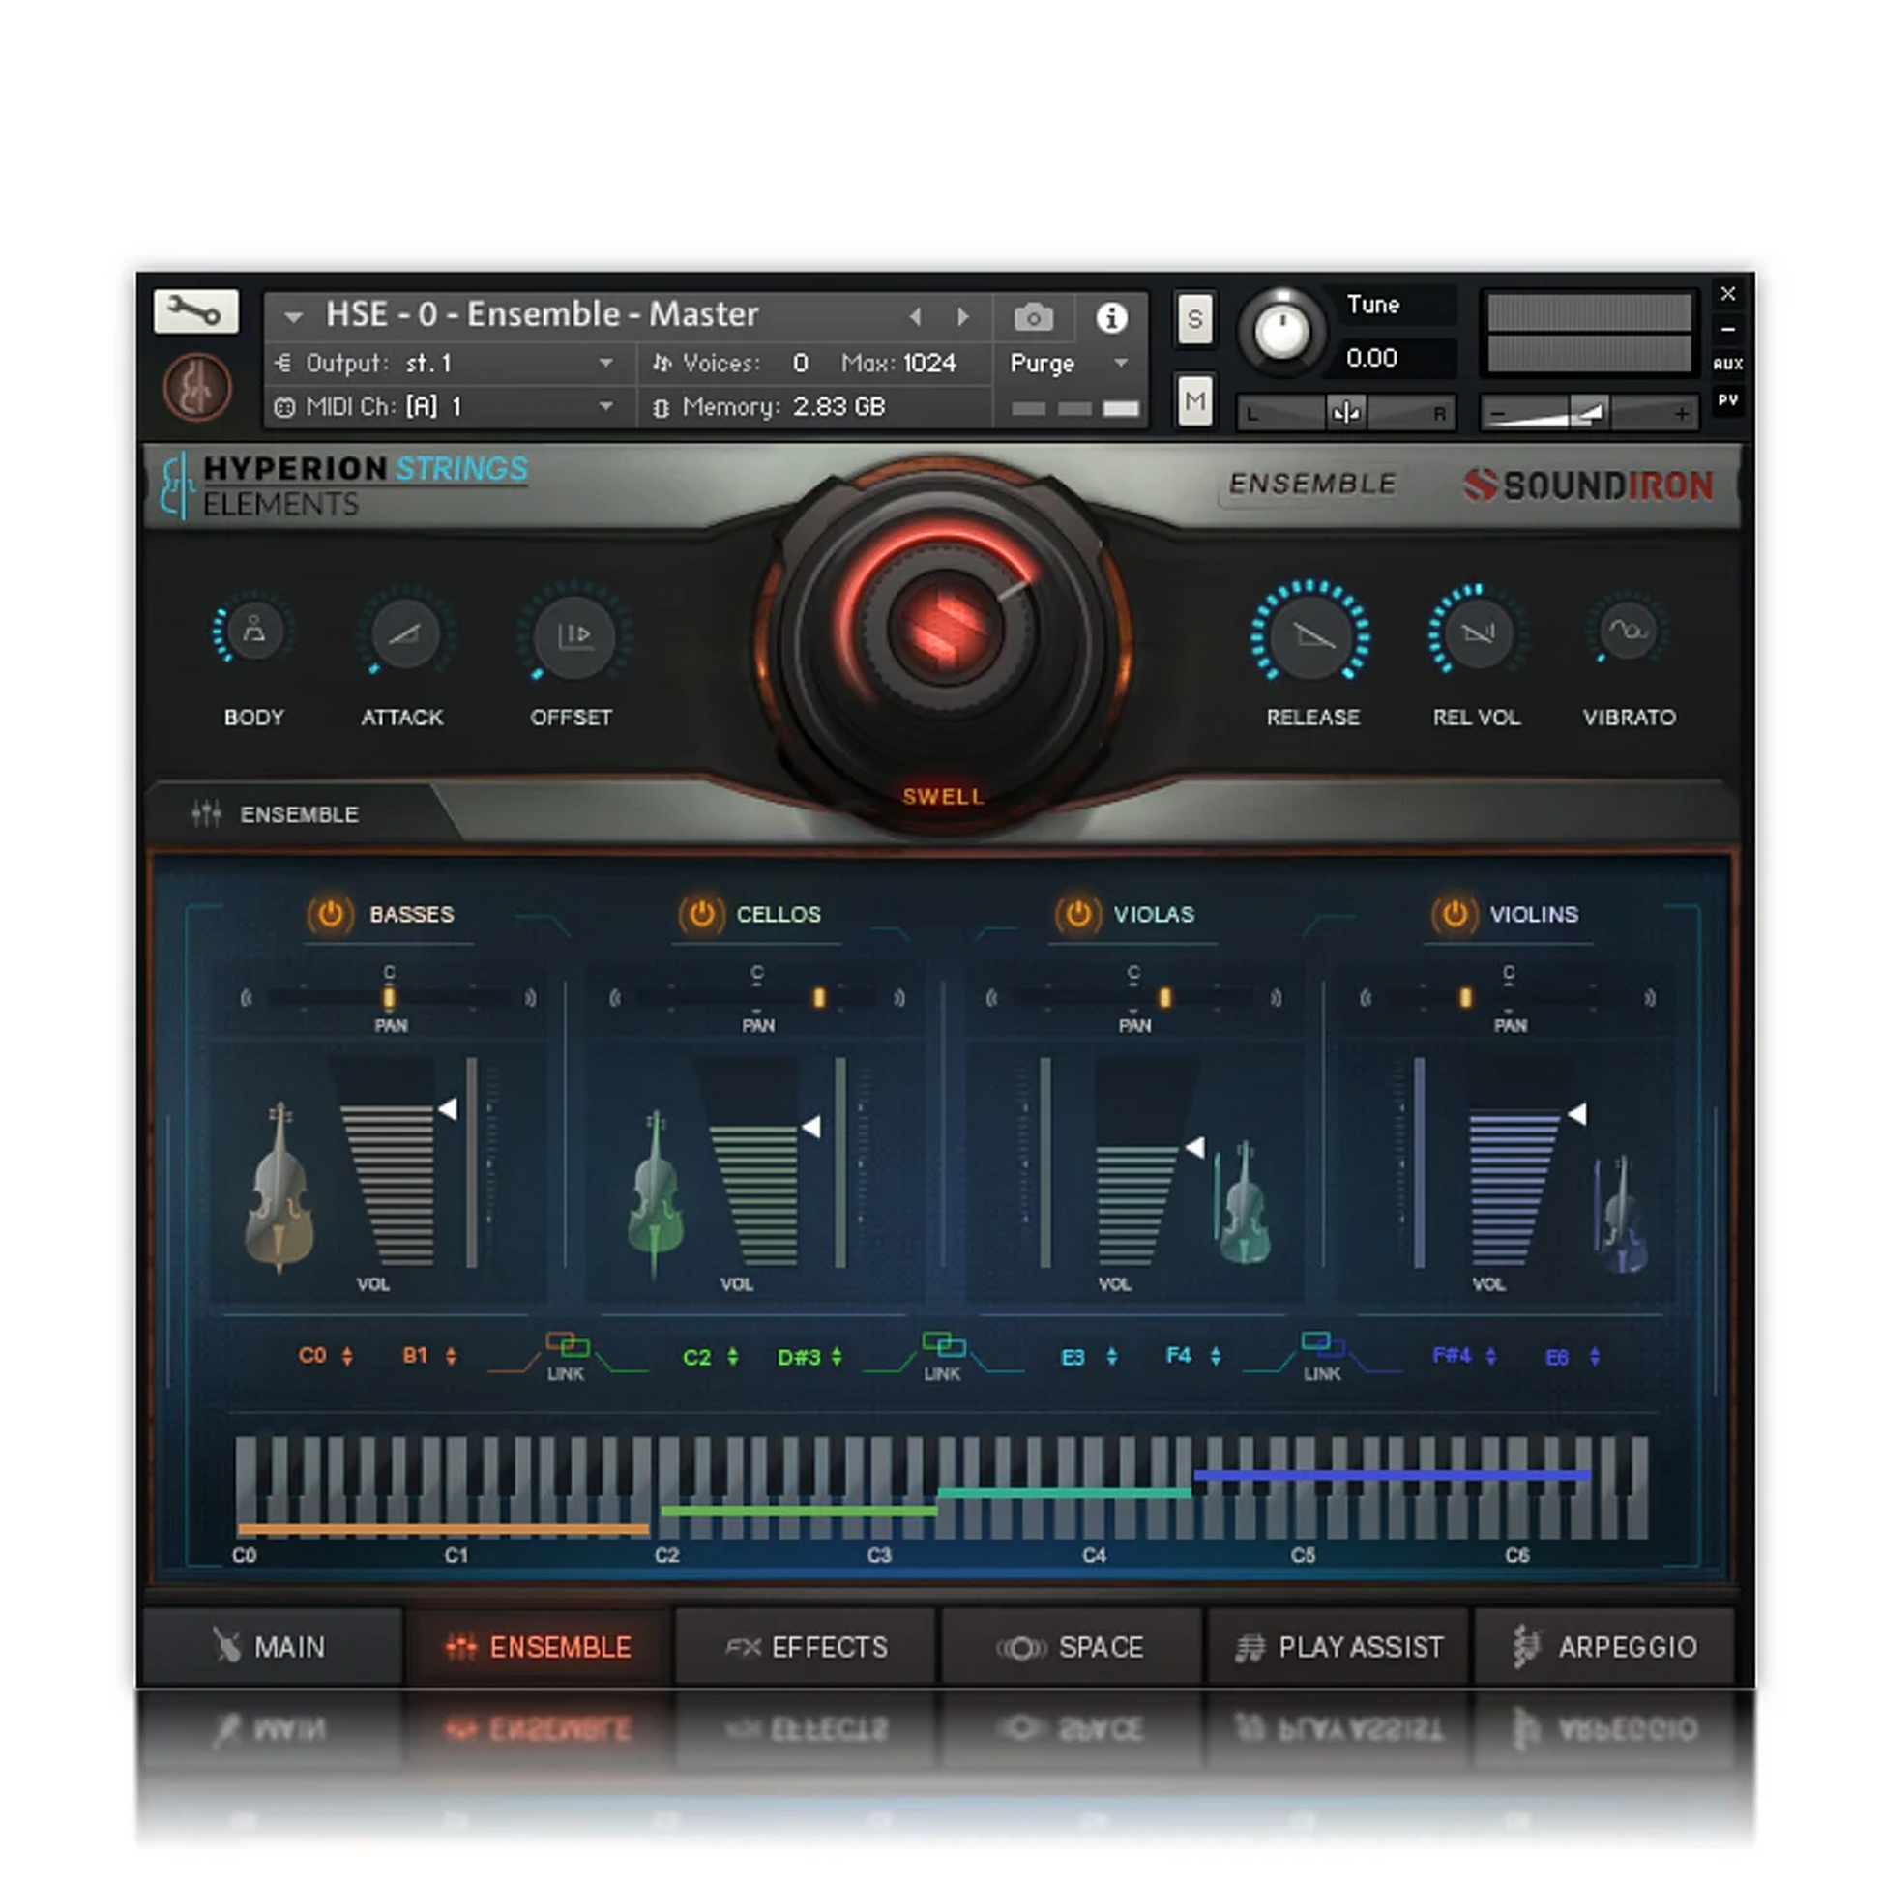
Task: Click the teal viola instrument image
Action: [x=1244, y=1204]
